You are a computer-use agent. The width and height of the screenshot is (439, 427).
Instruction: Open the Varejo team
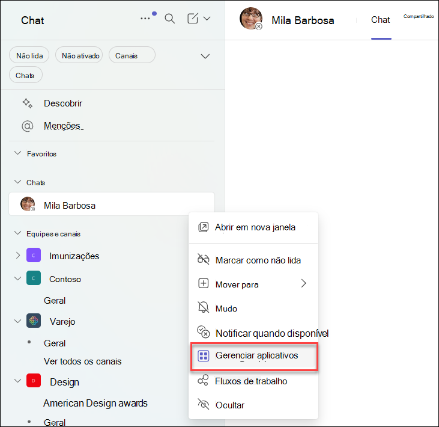62,322
